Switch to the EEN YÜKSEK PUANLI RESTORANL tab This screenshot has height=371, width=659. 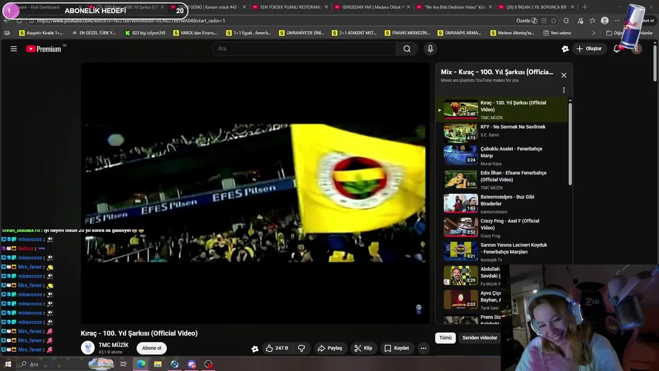pos(291,7)
